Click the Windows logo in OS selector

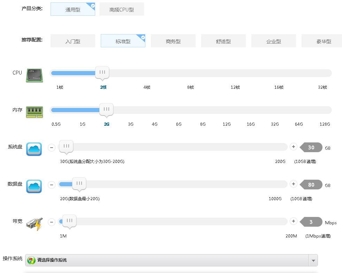[31, 260]
